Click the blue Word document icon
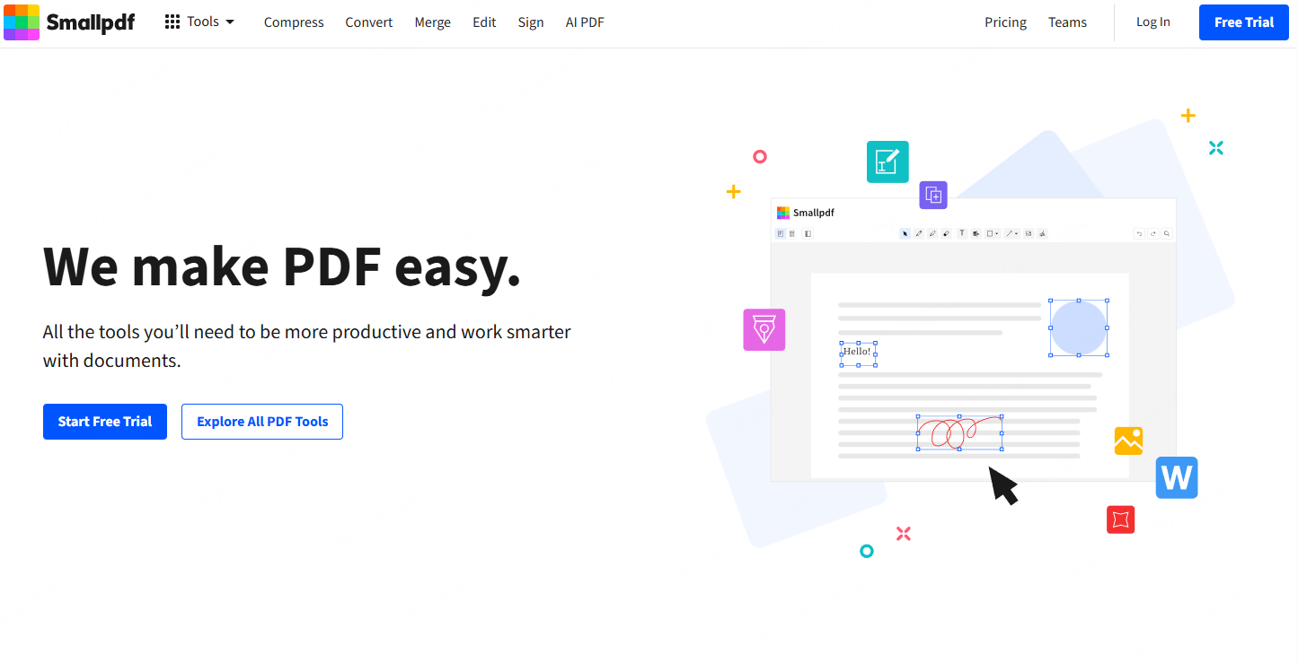 click(x=1177, y=477)
